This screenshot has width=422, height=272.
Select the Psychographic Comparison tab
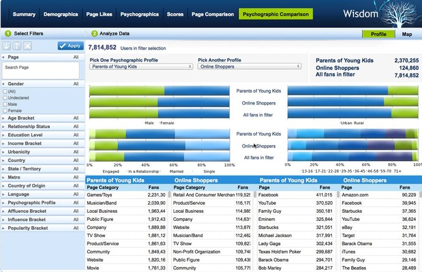(x=275, y=14)
